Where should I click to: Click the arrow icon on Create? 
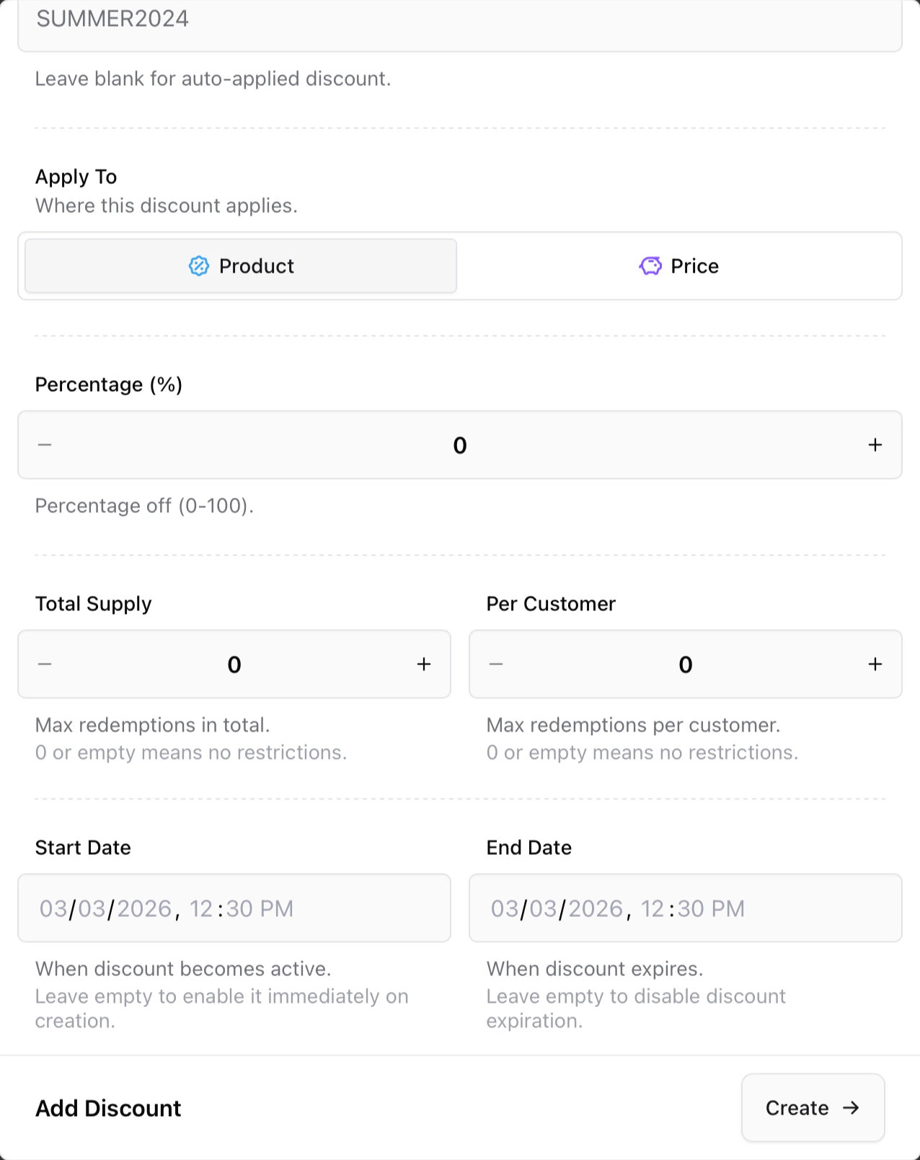852,1108
